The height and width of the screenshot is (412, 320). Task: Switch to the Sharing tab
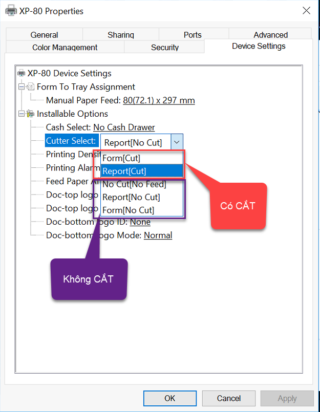pos(121,35)
